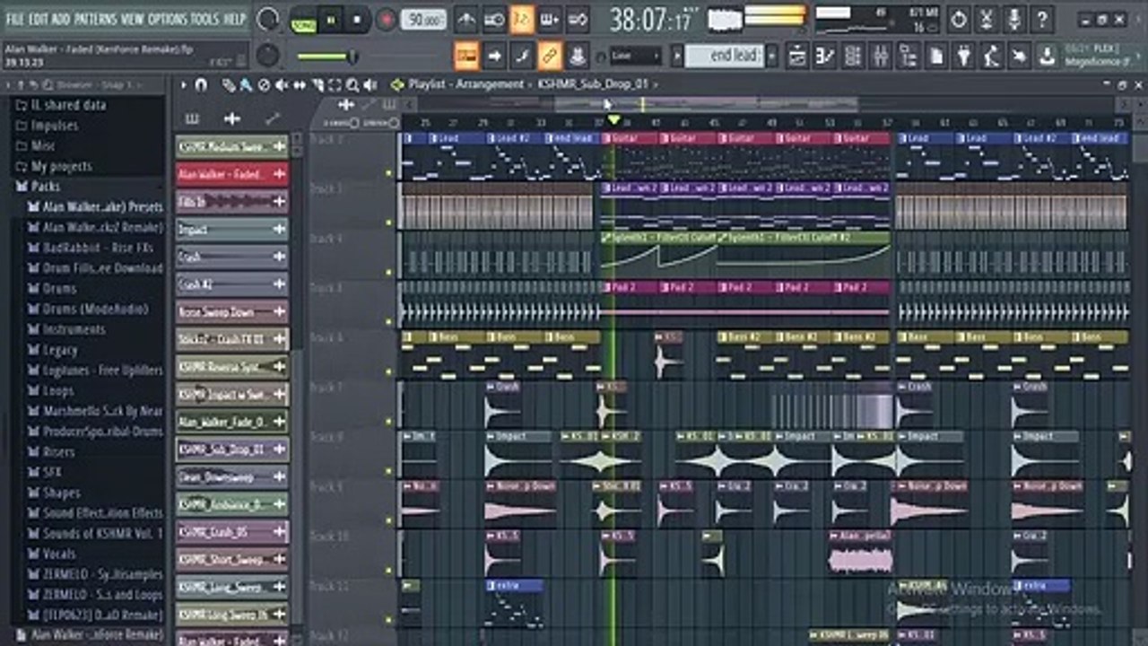The width and height of the screenshot is (1148, 646).
Task: Click the Pause playback button
Action: click(x=330, y=20)
